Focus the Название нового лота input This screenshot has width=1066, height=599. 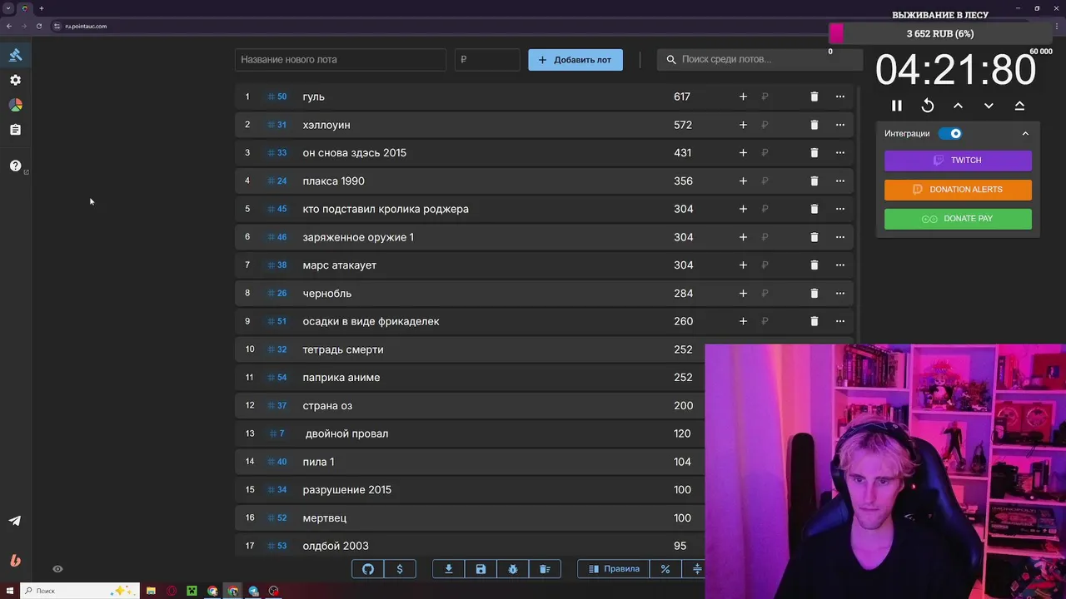[341, 60]
